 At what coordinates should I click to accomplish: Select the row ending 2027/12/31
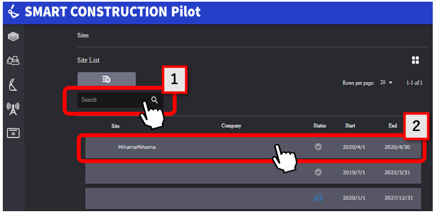(253, 198)
